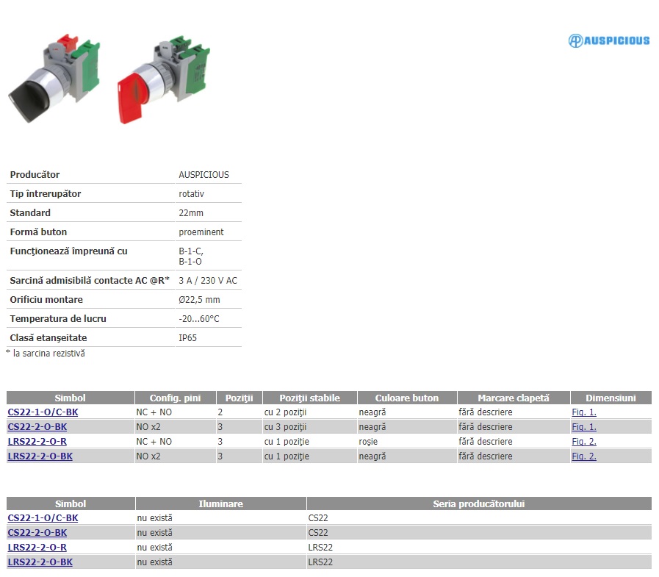Screen dimensions: 659x577
Task: Click the 'Funcţionează împreună cu' label
Action: point(68,251)
